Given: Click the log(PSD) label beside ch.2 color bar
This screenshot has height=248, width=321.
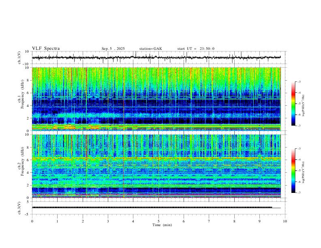Looking at the screenshot, I should coord(304,172).
